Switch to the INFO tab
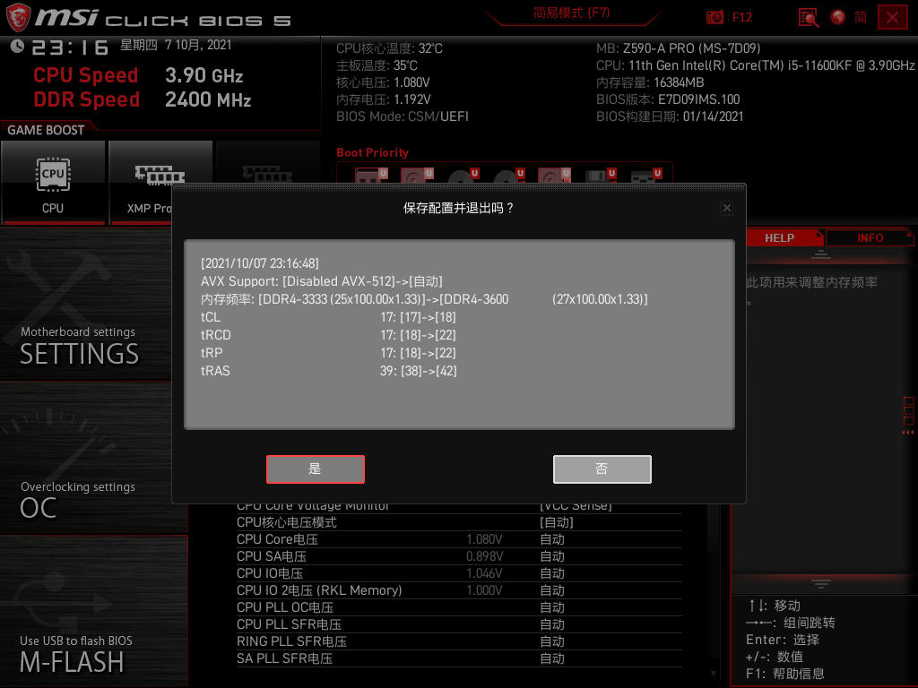This screenshot has height=688, width=918. pyautogui.click(x=870, y=238)
